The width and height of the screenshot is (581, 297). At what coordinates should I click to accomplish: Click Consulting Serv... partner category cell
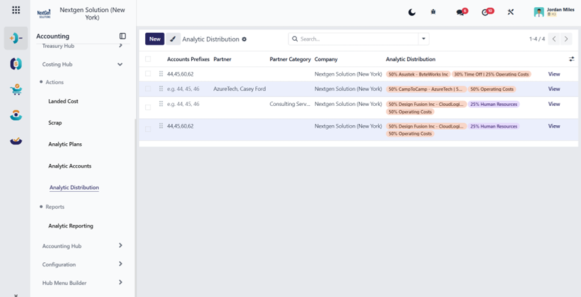[x=290, y=104]
